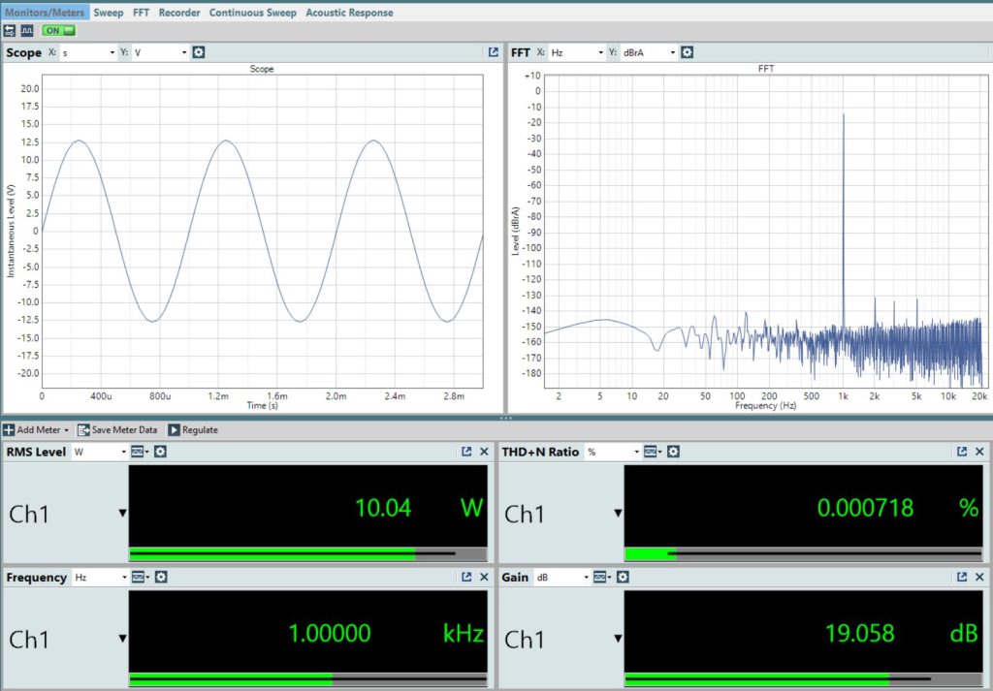Pop out the Scope panel

point(493,52)
